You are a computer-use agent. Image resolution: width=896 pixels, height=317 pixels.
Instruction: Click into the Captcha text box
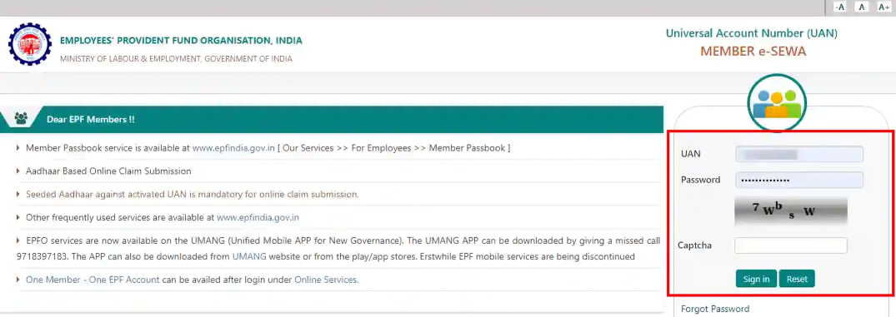click(791, 245)
